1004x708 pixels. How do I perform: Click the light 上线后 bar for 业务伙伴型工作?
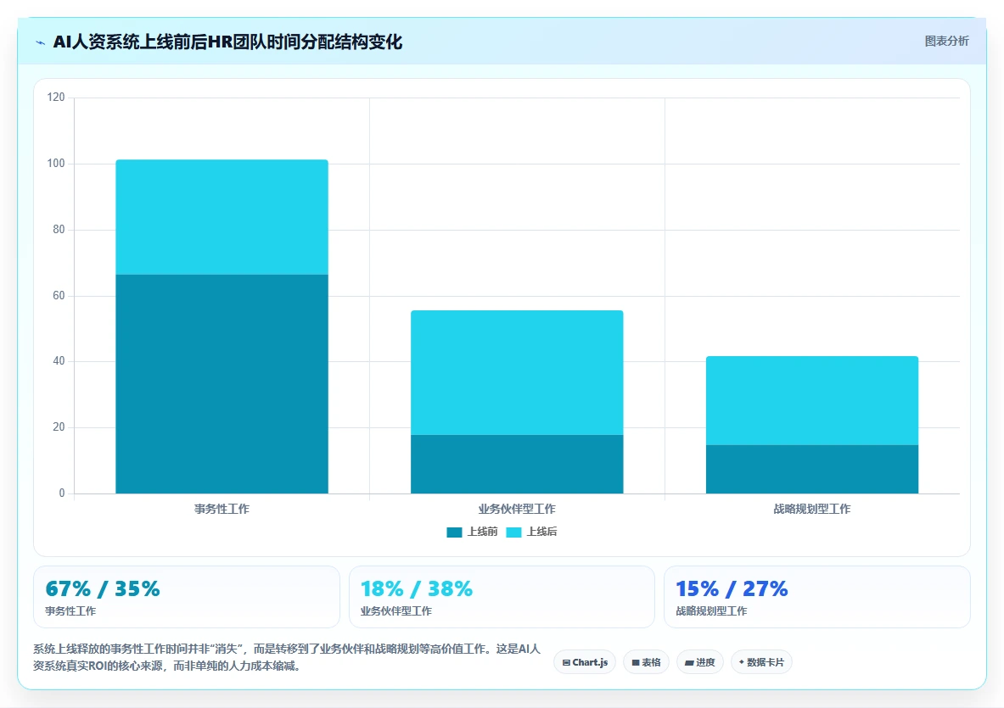(517, 373)
